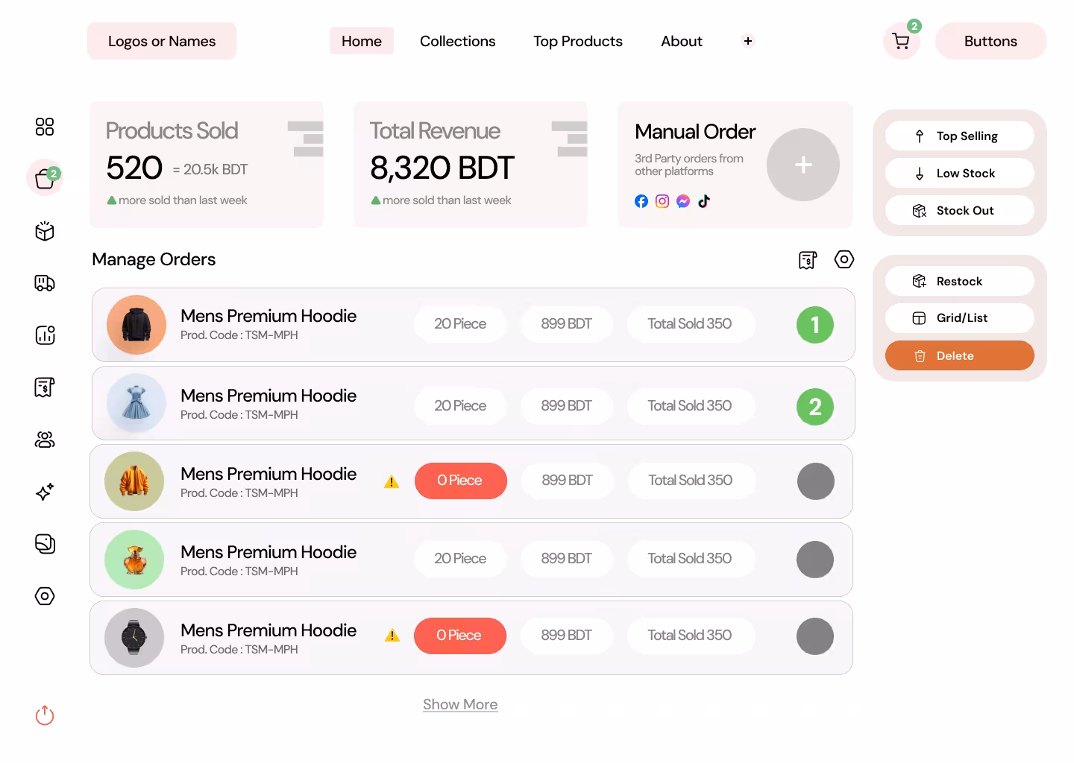The image size is (1074, 763).
Task: Click the watch product thumbnail
Action: [134, 638]
